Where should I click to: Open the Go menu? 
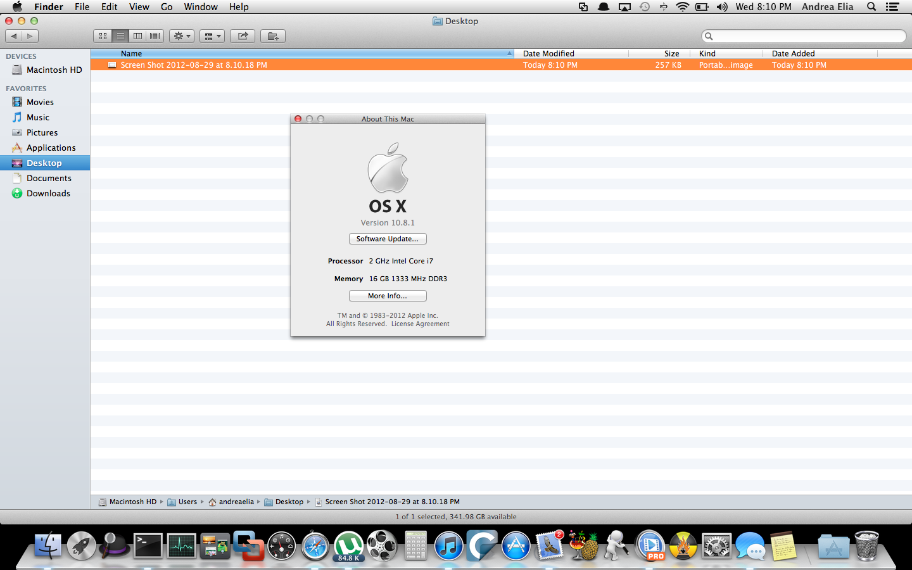[x=167, y=7]
